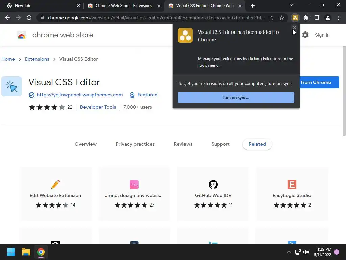This screenshot has height=260, width=346.
Task: Click the GitHub Web IDE icon
Action: click(213, 185)
